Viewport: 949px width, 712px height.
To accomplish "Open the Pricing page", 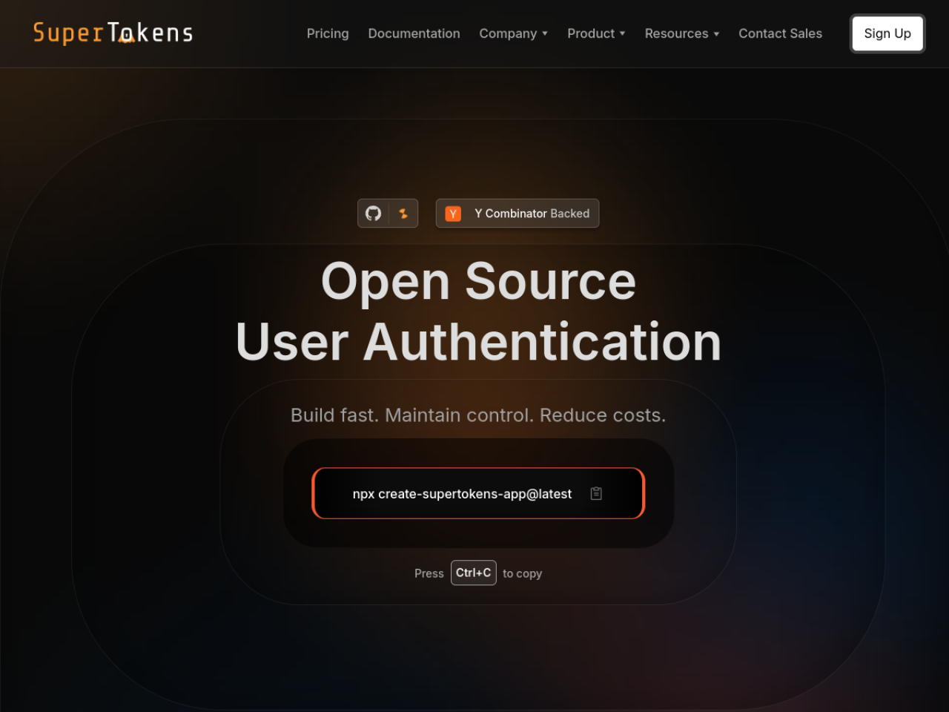I will click(328, 33).
